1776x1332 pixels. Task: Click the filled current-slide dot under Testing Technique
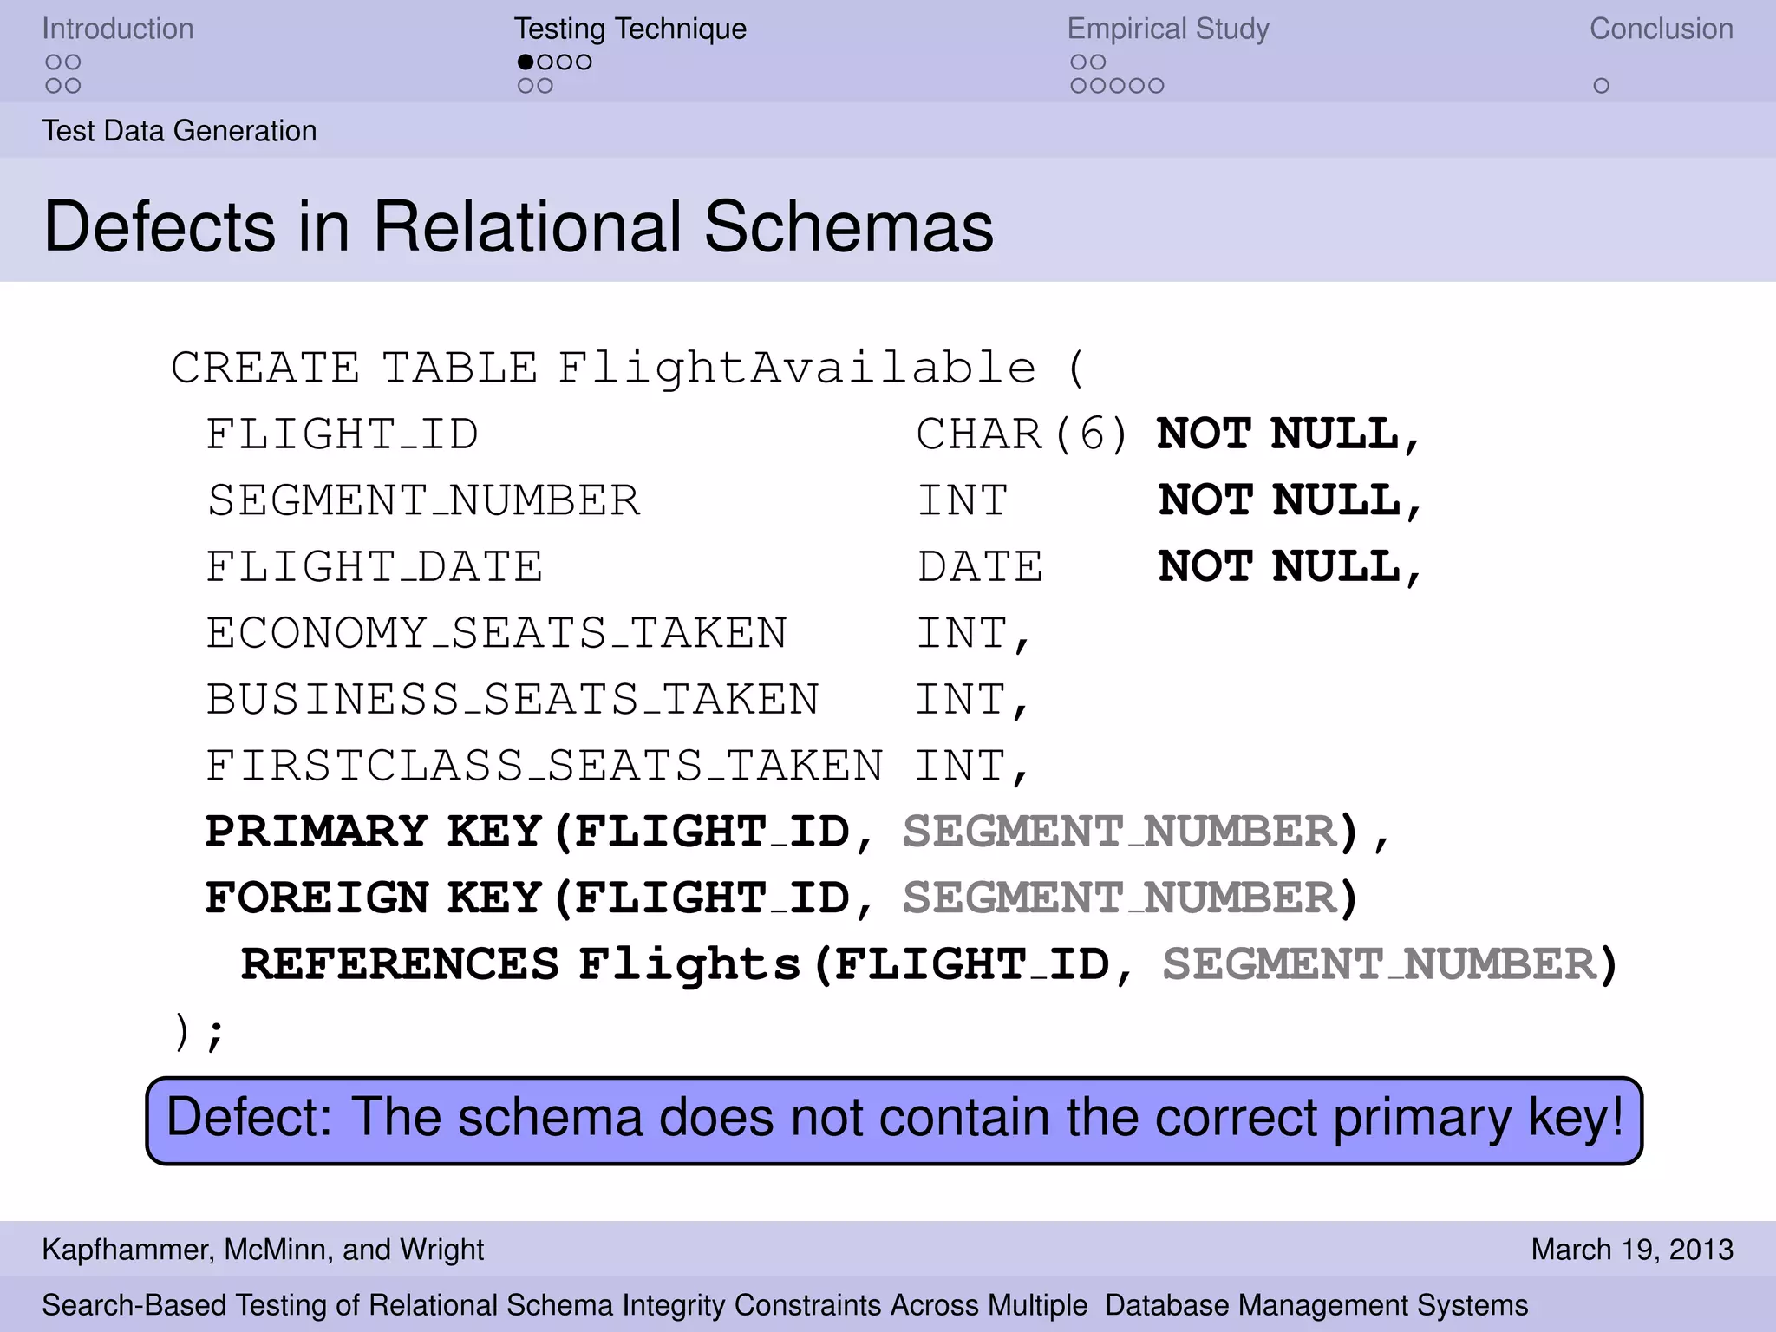tap(525, 62)
